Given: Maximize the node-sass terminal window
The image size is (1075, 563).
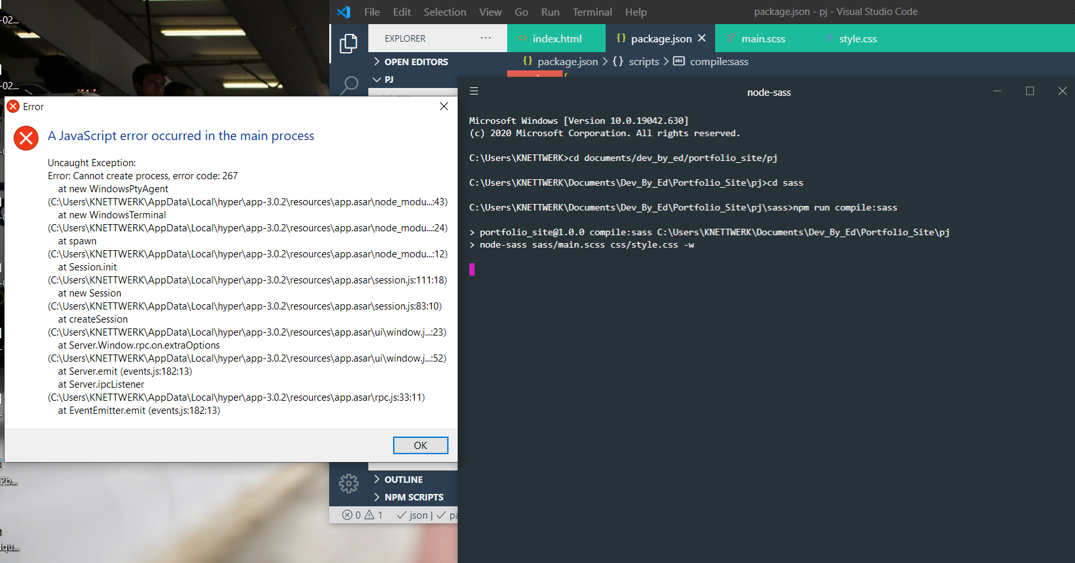Looking at the screenshot, I should [x=1030, y=91].
